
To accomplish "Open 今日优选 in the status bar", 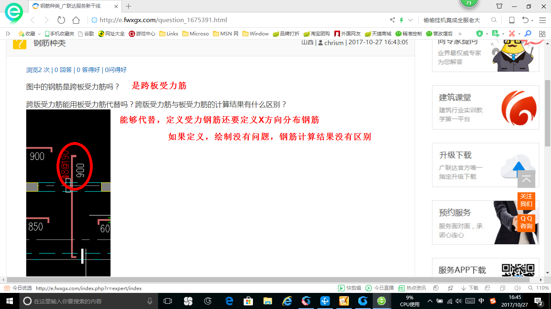I will pos(18,288).
